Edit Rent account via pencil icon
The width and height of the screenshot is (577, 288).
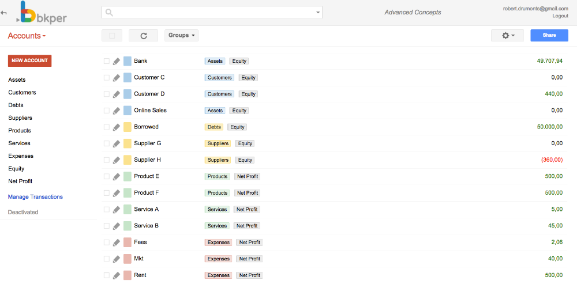tap(117, 275)
